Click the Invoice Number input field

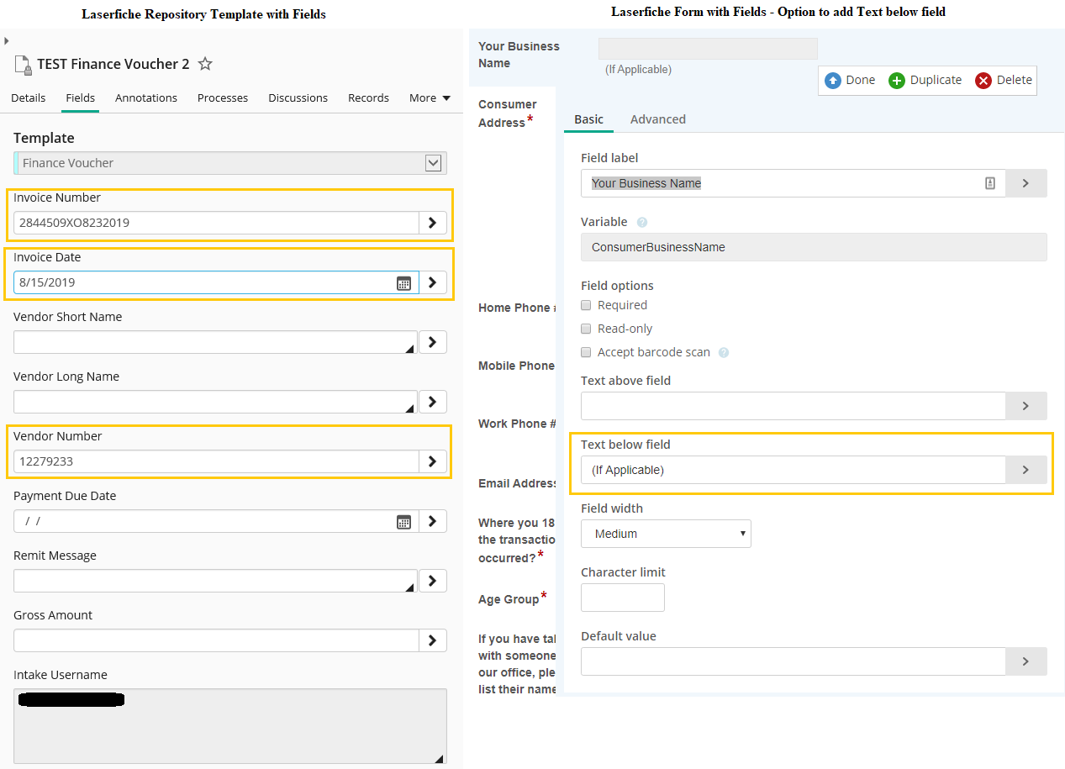[x=216, y=223]
